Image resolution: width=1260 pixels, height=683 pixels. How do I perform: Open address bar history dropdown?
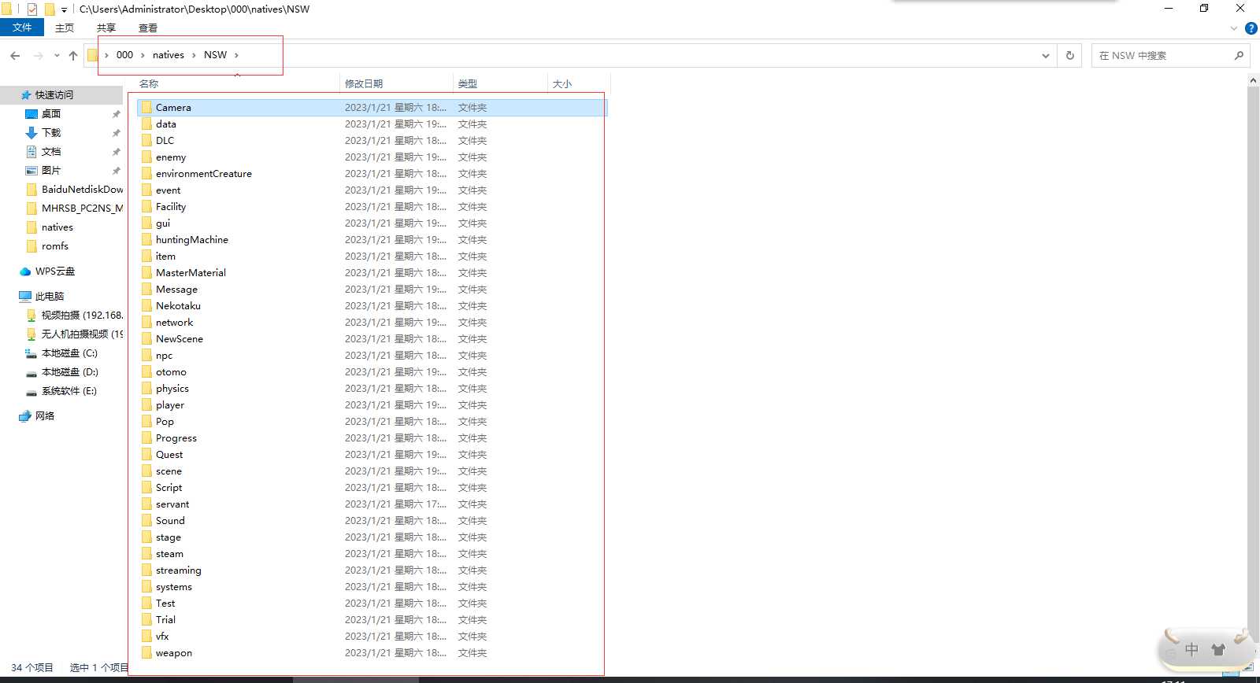tap(1045, 56)
